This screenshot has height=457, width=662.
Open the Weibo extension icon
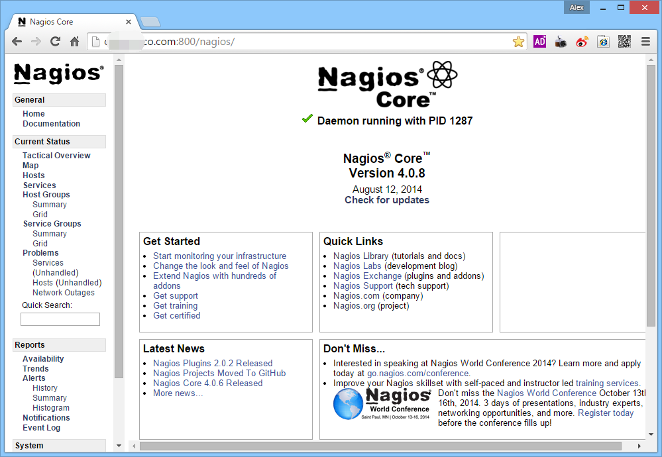(x=582, y=41)
